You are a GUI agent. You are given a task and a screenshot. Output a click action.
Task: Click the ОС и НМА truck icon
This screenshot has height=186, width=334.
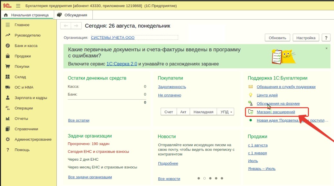tap(8, 88)
